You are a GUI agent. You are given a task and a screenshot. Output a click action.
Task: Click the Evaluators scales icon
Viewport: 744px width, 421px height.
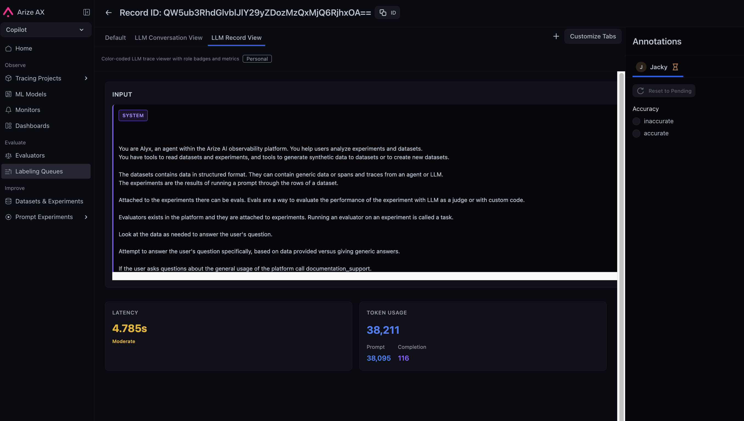(9, 156)
